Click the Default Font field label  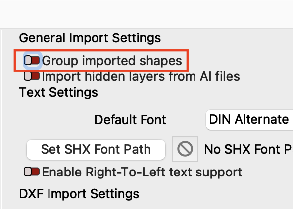130,120
